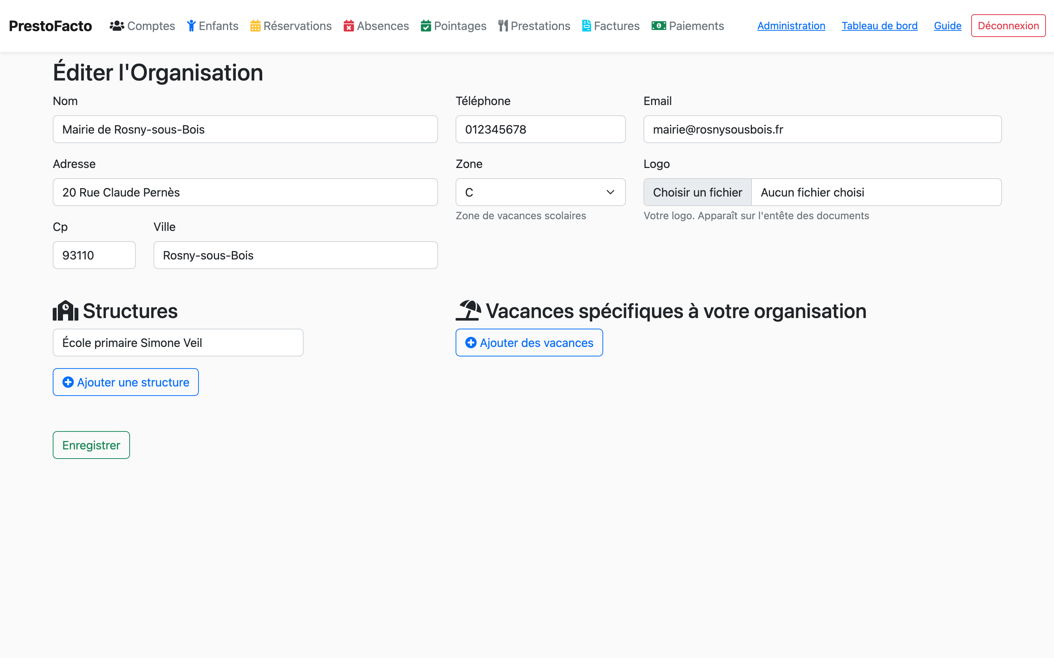This screenshot has height=658, width=1054.
Task: Log out with the Déconnexion button
Action: point(1007,26)
